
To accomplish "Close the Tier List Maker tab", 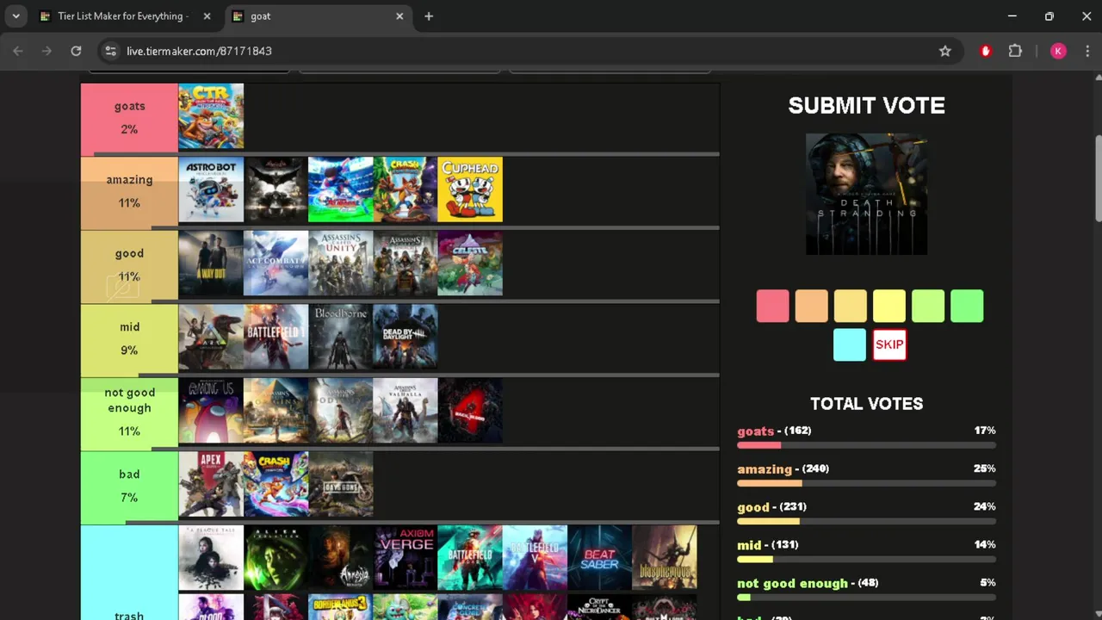I will pos(207,16).
